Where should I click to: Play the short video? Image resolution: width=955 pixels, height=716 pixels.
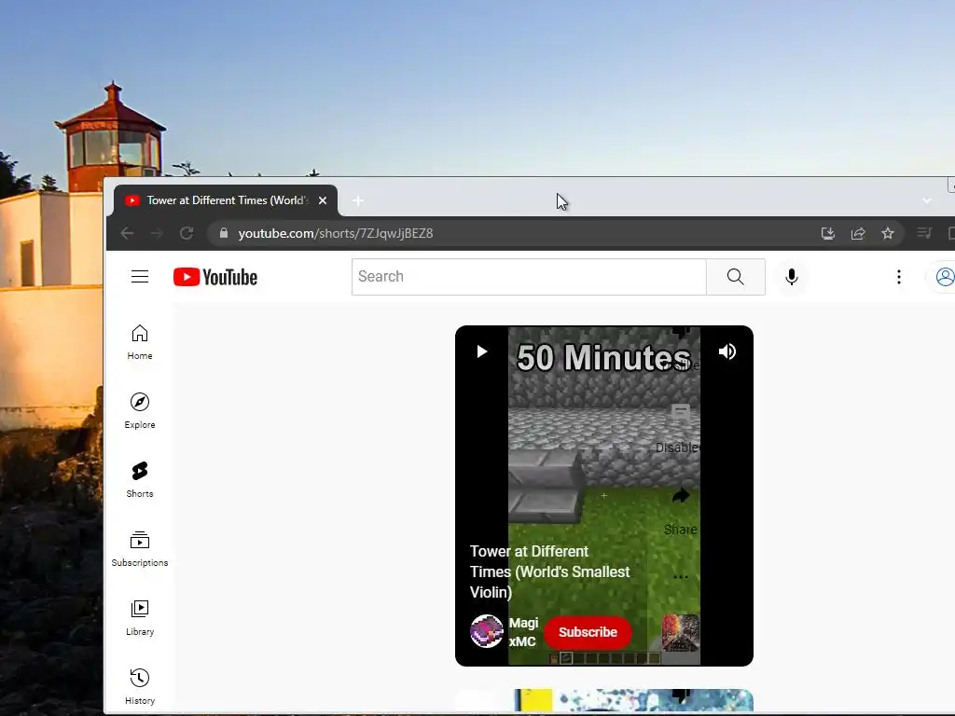click(481, 351)
